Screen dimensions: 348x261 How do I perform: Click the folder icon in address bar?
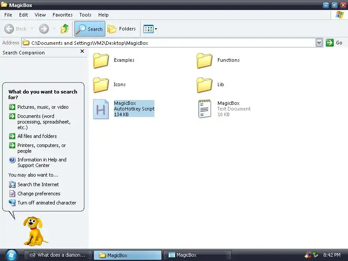(x=26, y=43)
